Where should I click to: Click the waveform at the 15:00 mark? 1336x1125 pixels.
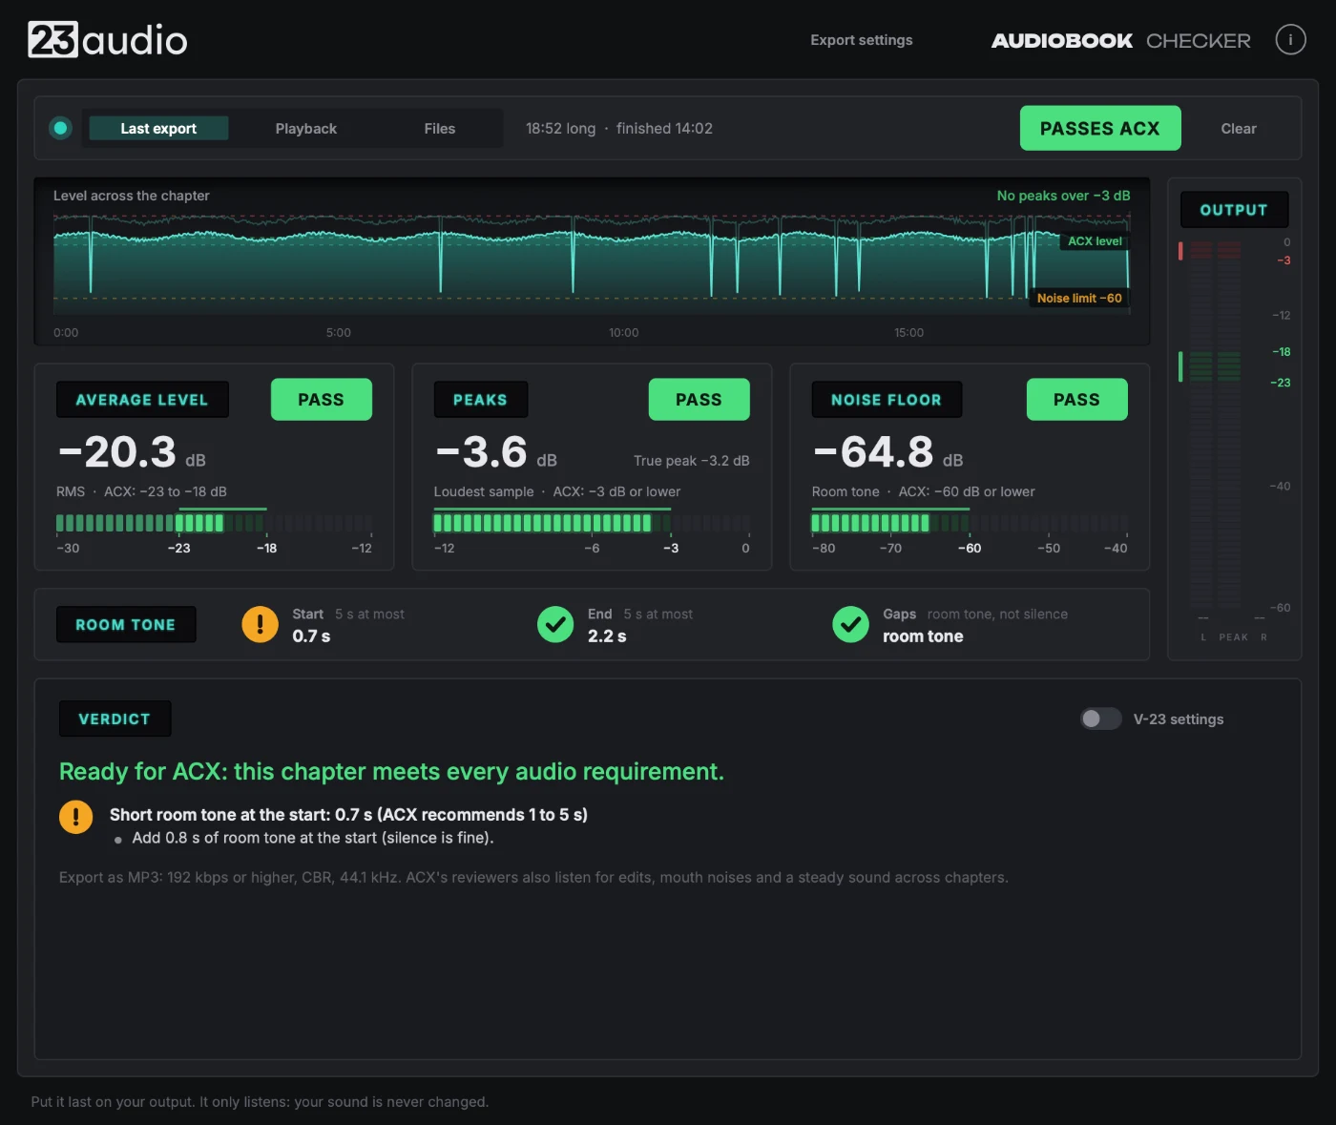pyautogui.click(x=909, y=264)
